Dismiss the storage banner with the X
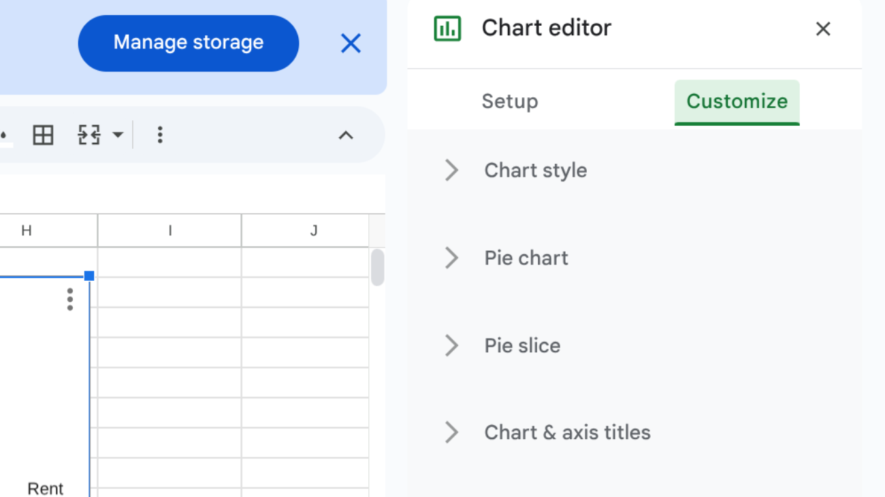The image size is (885, 497). [x=350, y=43]
